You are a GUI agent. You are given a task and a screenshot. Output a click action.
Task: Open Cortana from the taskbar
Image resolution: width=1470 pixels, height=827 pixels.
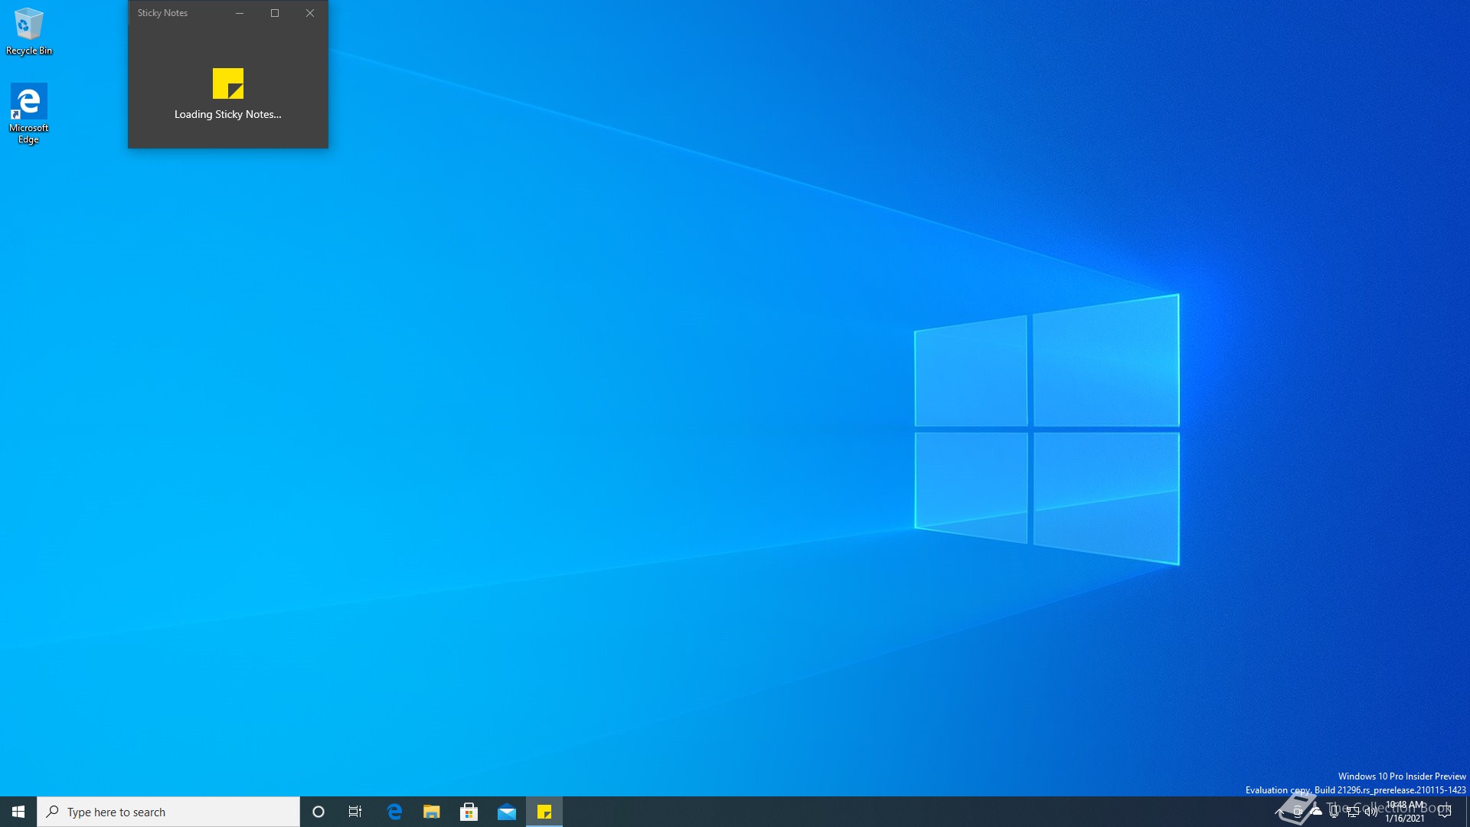[318, 812]
